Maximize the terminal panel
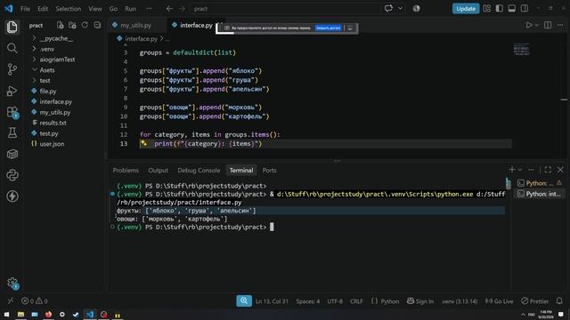Viewport: 570px width, 320px height. click(548, 170)
